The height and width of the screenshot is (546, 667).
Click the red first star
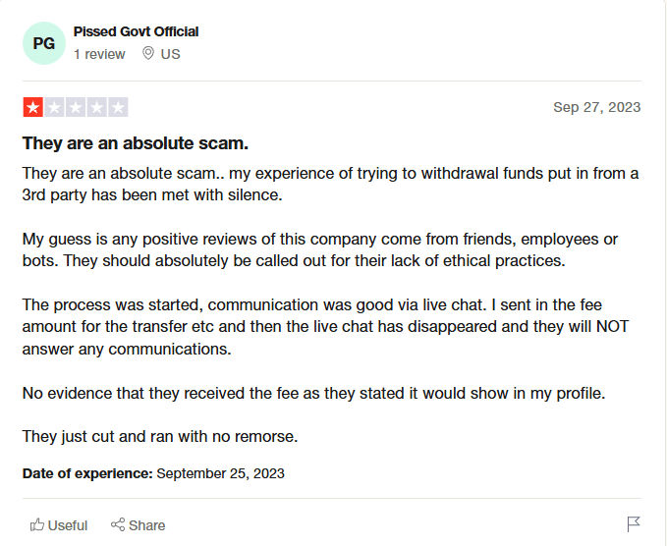click(x=33, y=107)
